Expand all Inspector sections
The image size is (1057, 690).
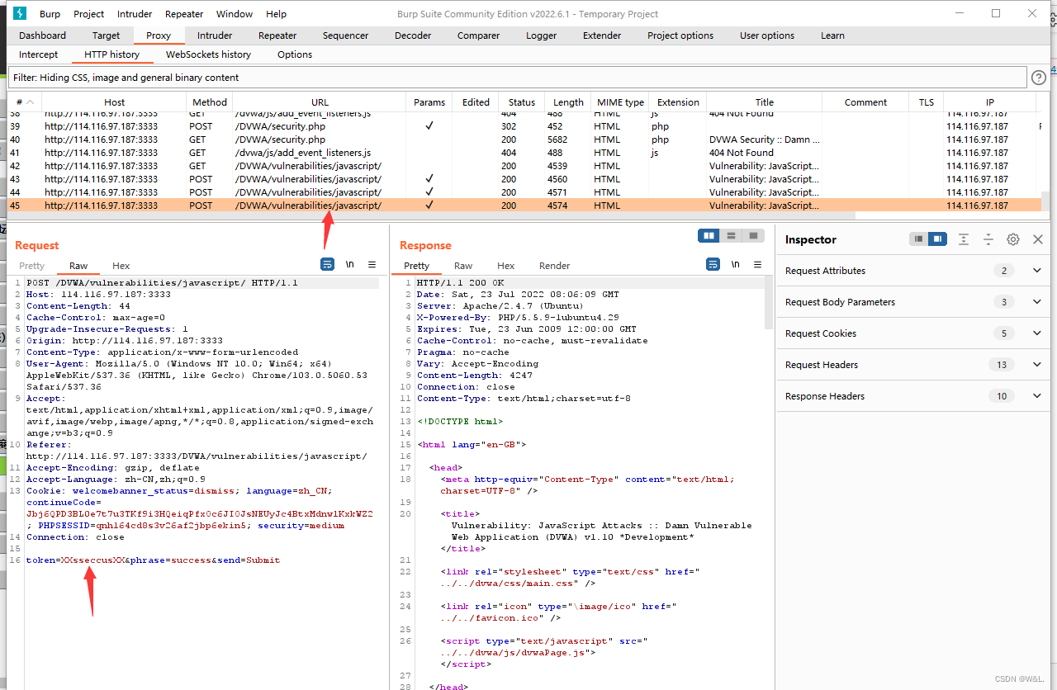point(964,239)
